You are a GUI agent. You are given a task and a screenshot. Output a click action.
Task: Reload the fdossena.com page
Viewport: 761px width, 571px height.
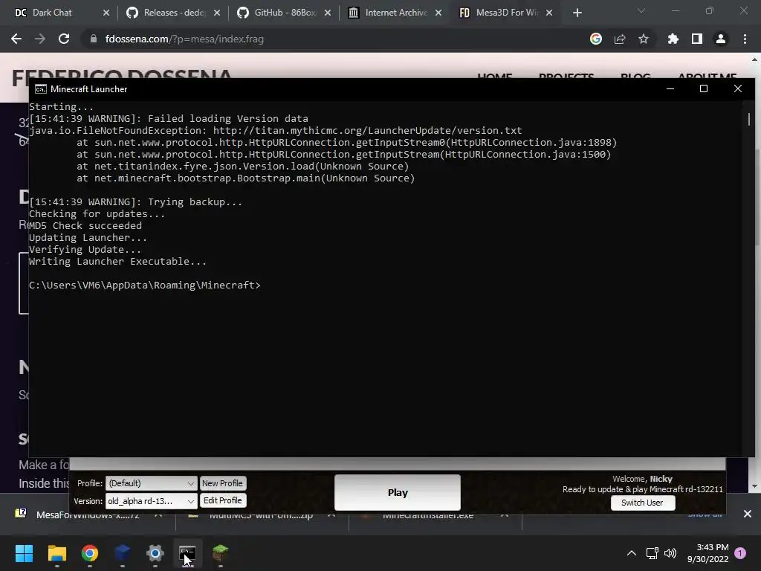[x=64, y=39]
